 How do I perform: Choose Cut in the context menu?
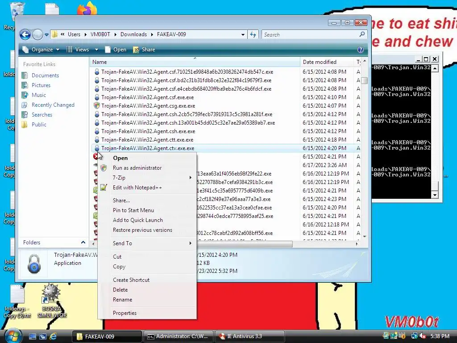coord(147,257)
